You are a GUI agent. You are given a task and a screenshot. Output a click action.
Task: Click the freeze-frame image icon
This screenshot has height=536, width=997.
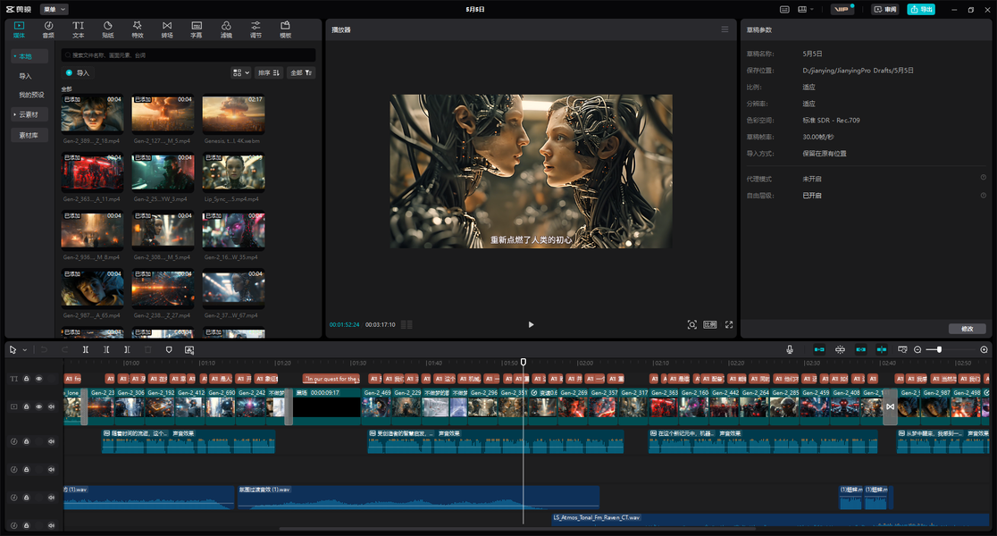(x=189, y=349)
